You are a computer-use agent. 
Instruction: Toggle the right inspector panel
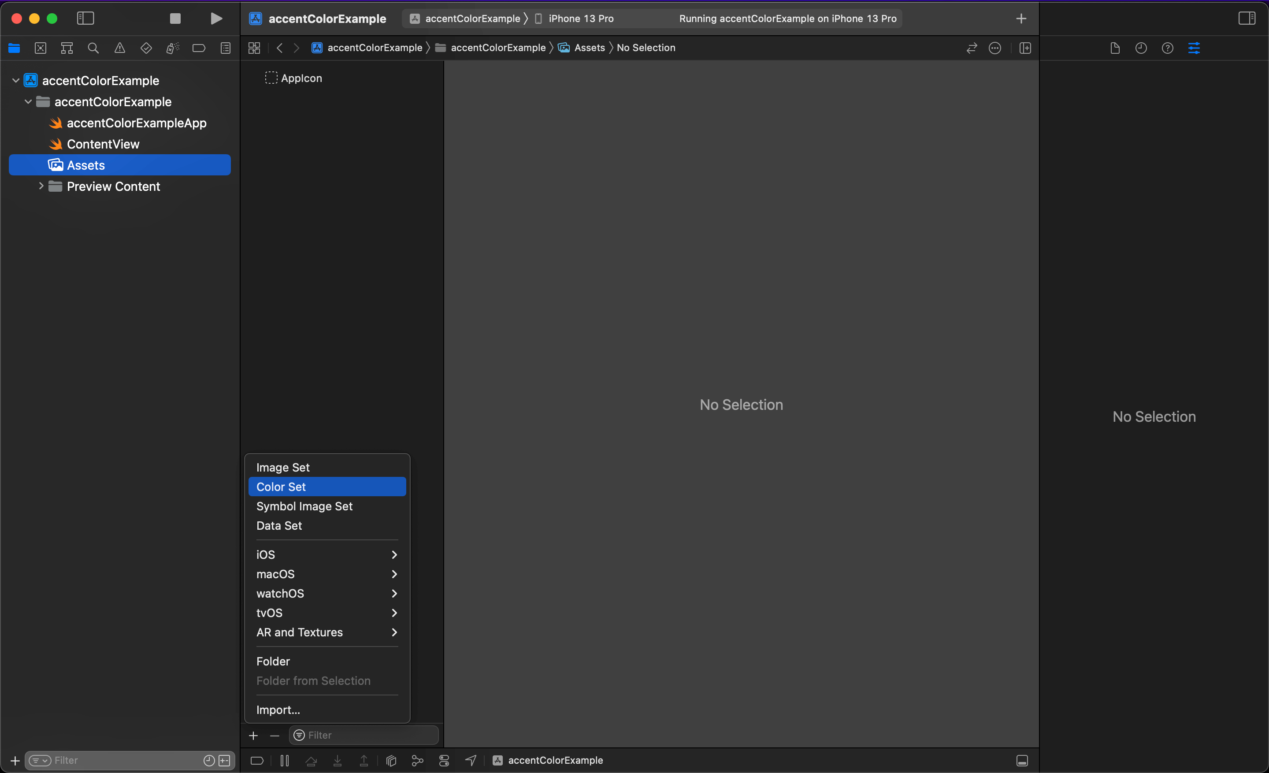[x=1247, y=19]
